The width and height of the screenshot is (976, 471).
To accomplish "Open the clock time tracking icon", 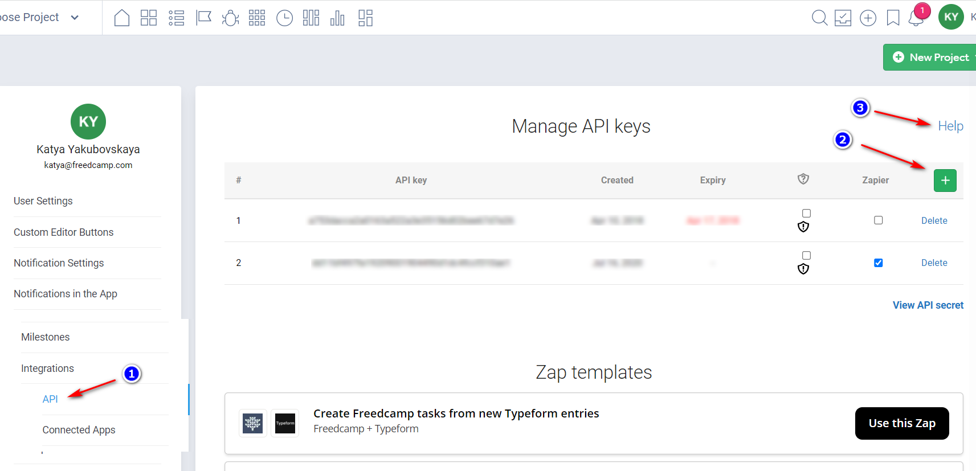I will click(x=284, y=18).
